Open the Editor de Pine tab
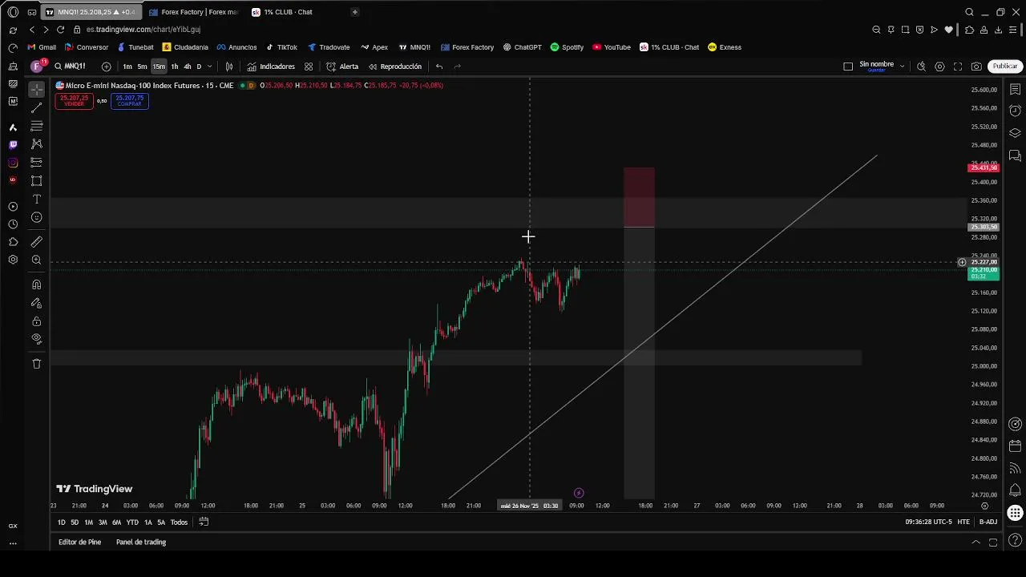 point(79,543)
